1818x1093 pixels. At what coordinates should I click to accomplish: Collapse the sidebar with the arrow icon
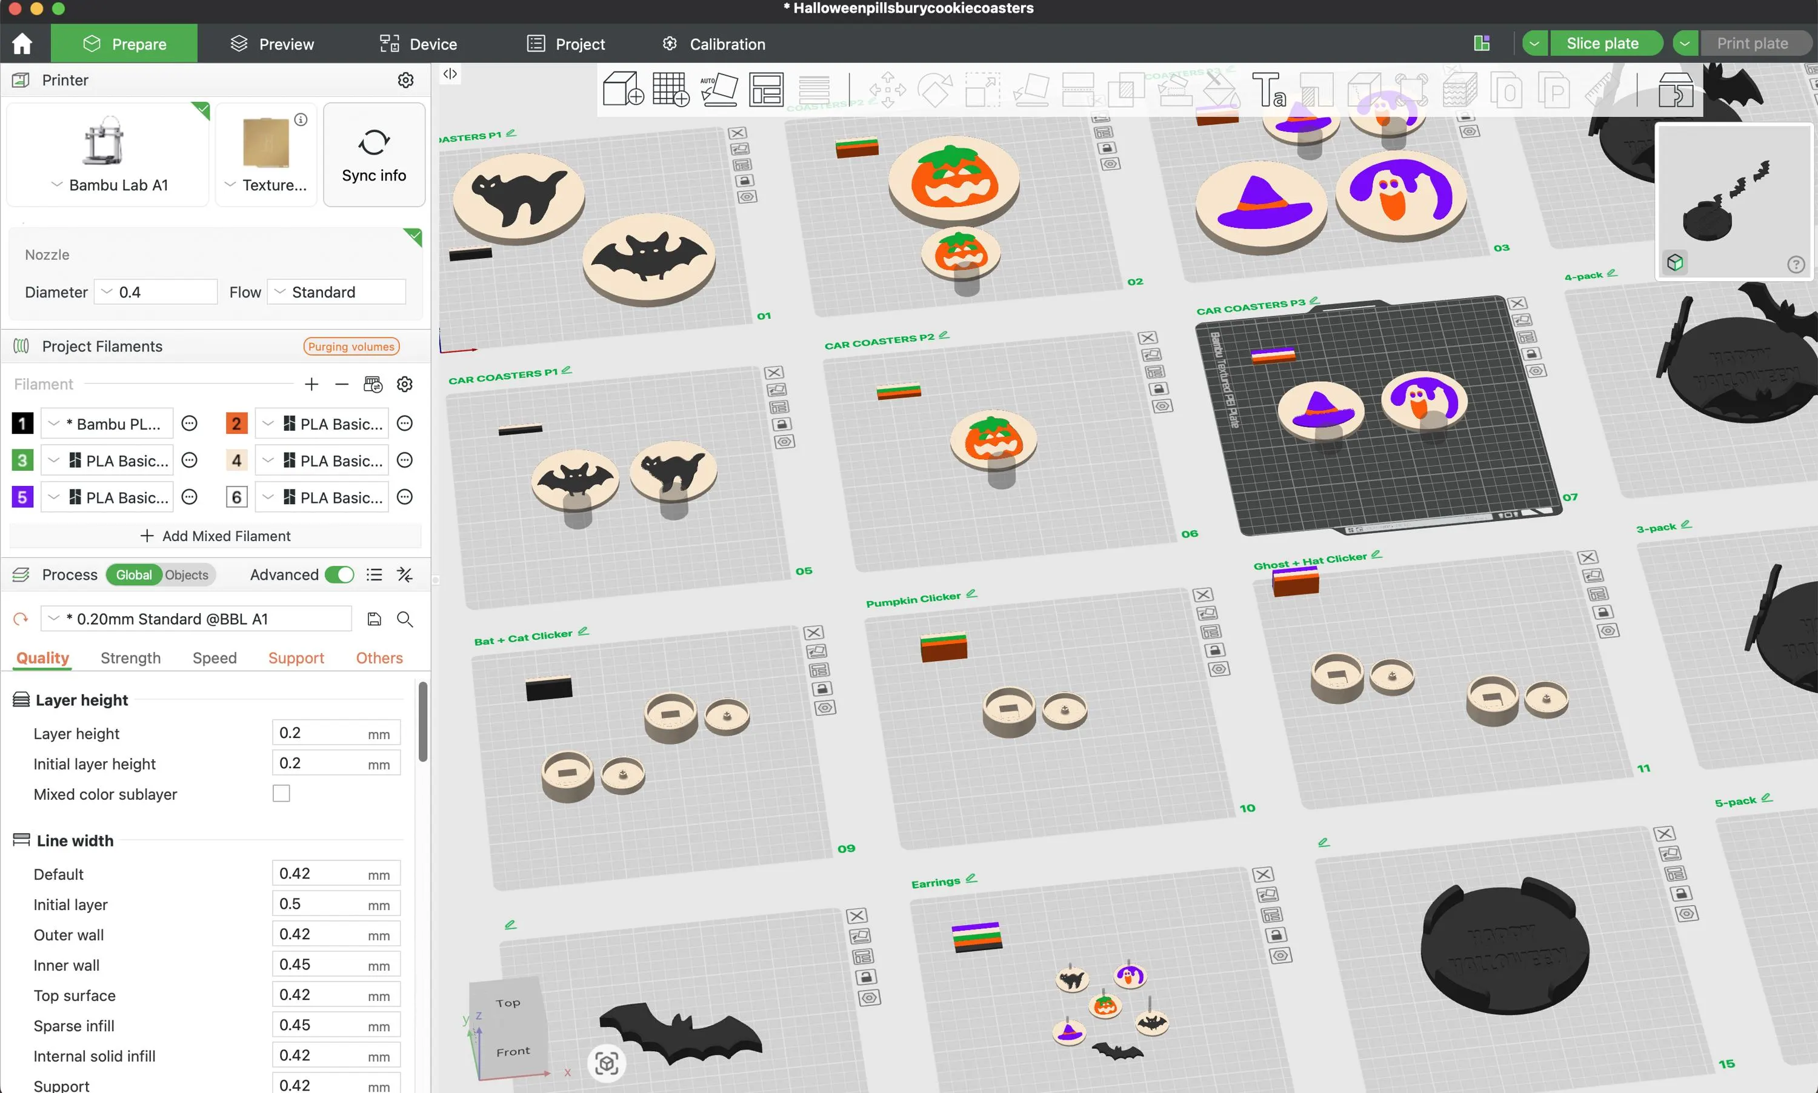tap(450, 74)
